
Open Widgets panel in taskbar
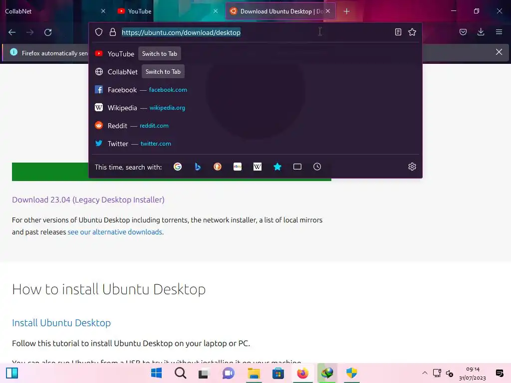(x=12, y=373)
